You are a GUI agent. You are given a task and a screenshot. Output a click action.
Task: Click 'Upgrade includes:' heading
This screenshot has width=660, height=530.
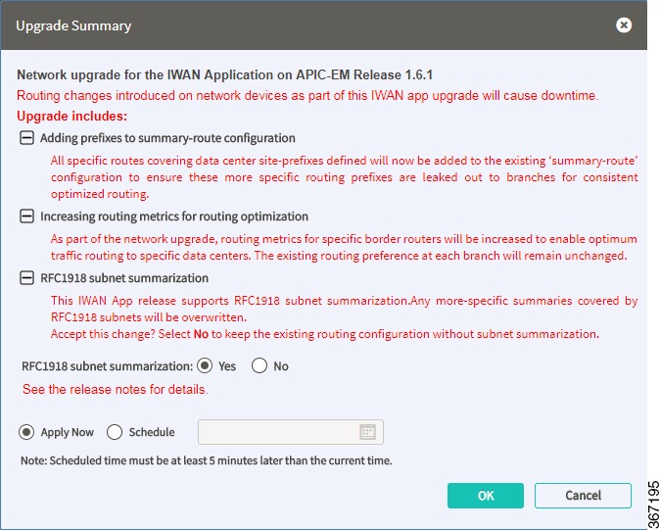pos(72,117)
